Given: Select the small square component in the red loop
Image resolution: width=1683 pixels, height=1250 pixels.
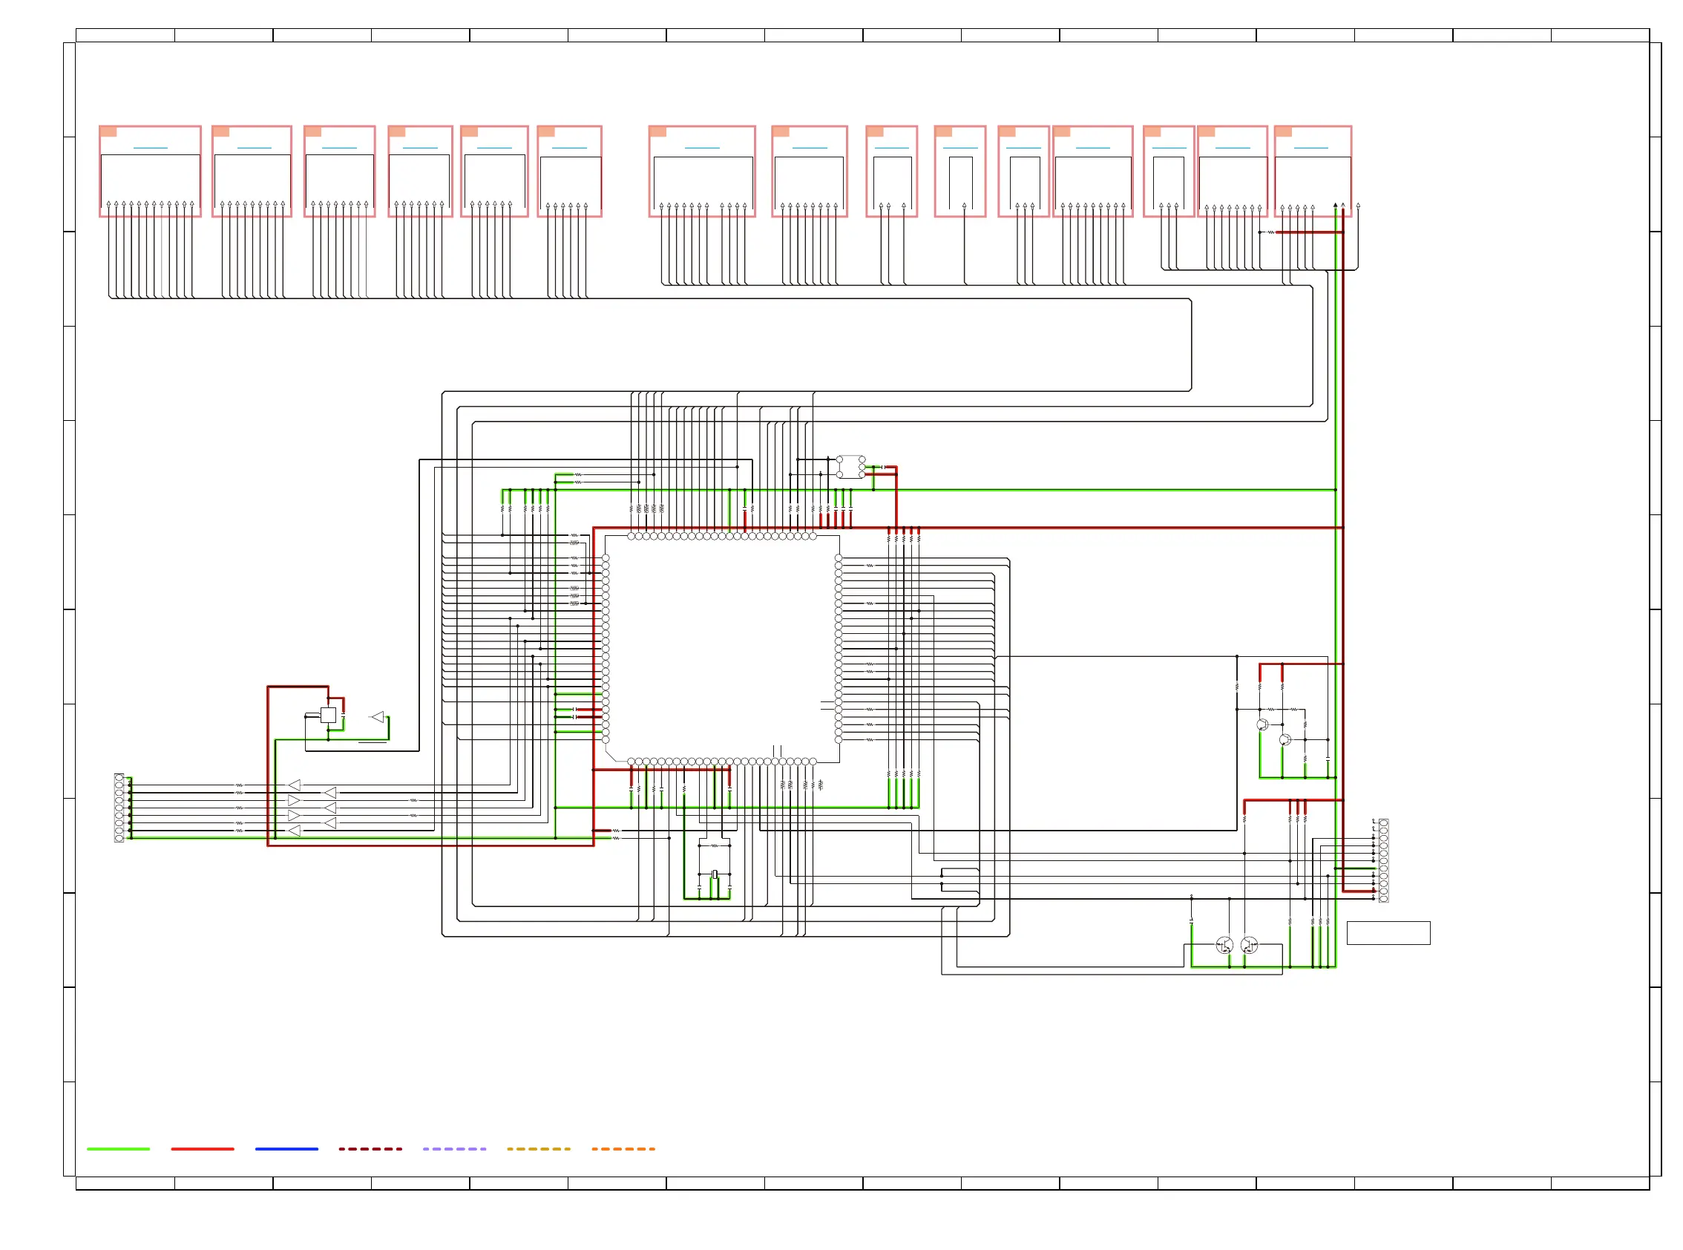Looking at the screenshot, I should click(328, 715).
